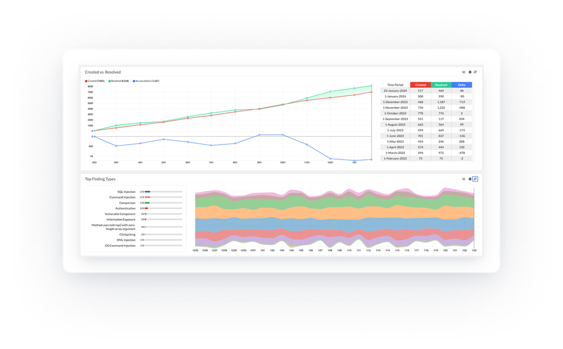The height and width of the screenshot is (349, 563).
Task: Click the Accumulation line point at 5/01
Action: (164, 139)
